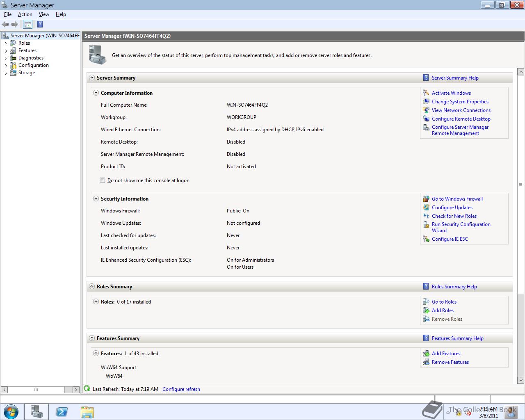This screenshot has height=420, width=525.
Task: Click the Go to Windows Firewall icon
Action: (x=426, y=199)
